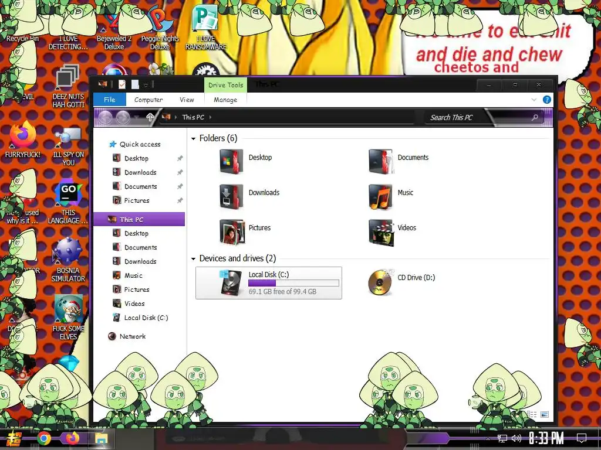Viewport: 601px width, 450px height.
Task: Expand the ribbon chevron
Action: point(534,100)
